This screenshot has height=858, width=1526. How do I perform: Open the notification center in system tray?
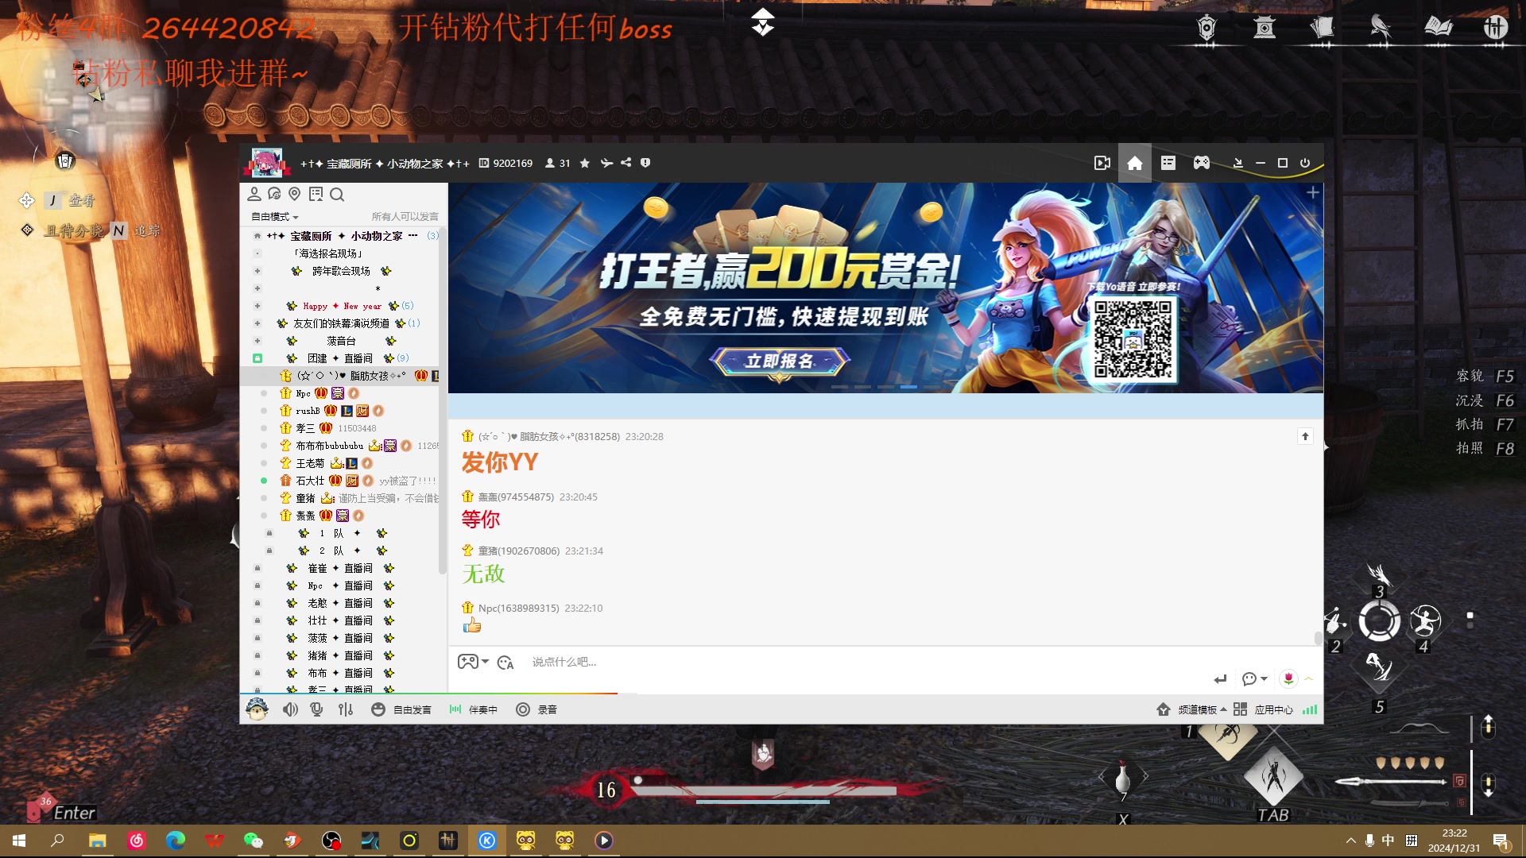(x=1501, y=841)
